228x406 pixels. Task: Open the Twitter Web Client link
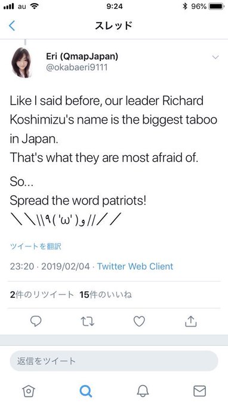pos(135,266)
